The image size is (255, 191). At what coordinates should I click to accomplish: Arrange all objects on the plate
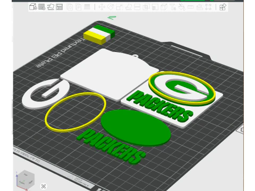[59, 7]
